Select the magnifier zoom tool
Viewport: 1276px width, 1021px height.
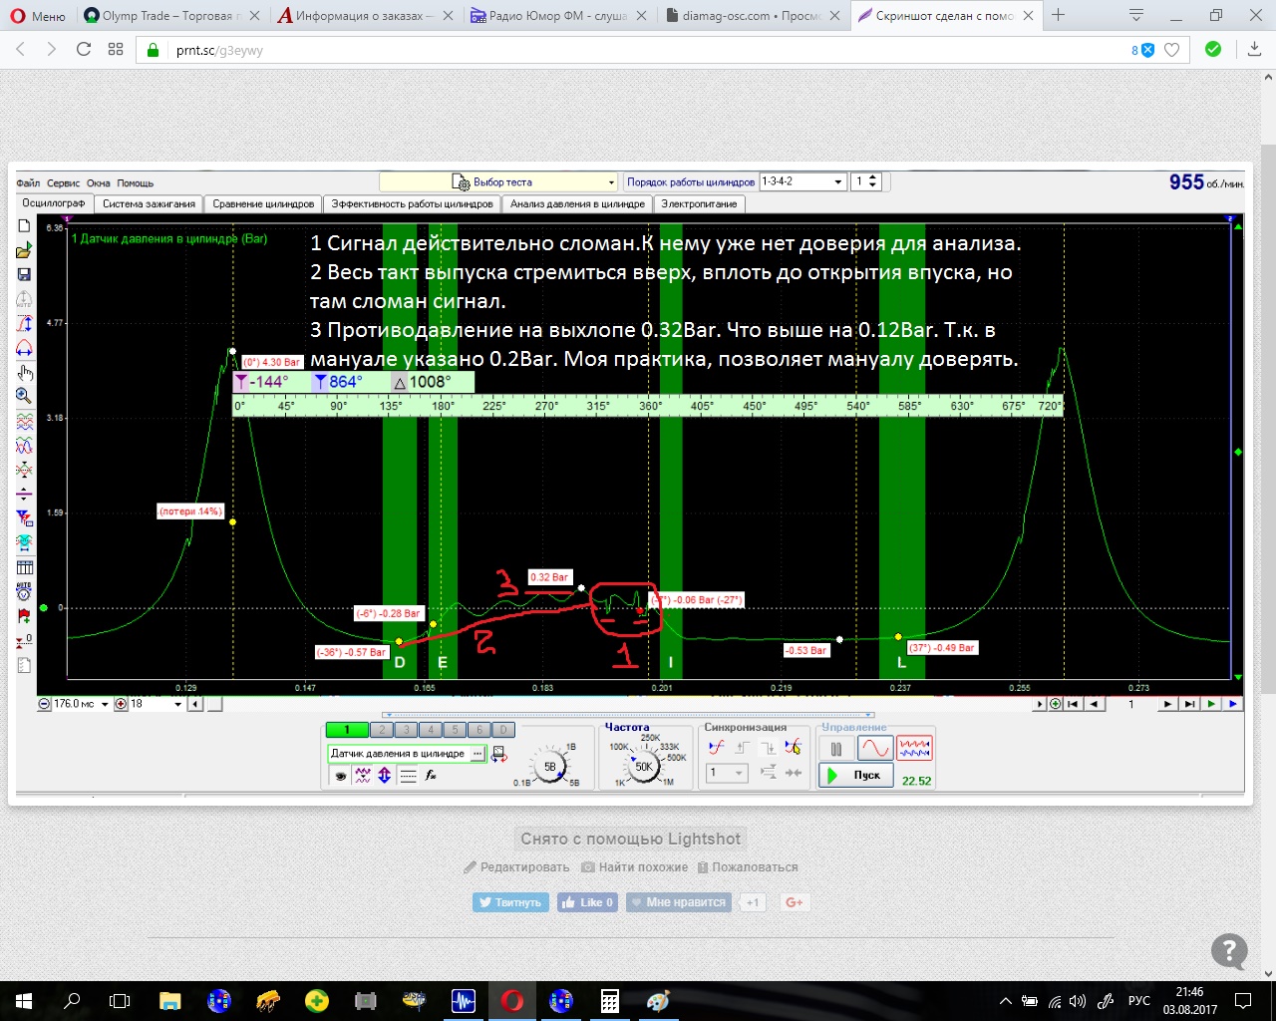click(x=25, y=396)
